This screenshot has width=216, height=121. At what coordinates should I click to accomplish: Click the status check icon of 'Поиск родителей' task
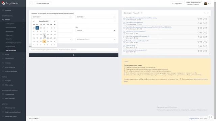click(124, 33)
